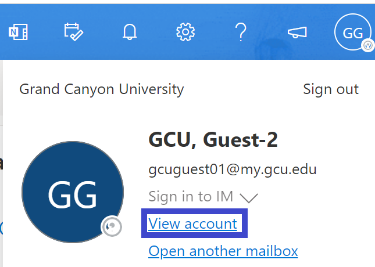Click presence badge on header GG avatar
Viewport: 375px width, 267px height.
367,45
